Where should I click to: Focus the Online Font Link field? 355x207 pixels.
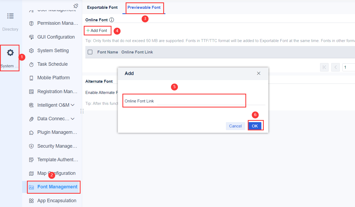pos(211,101)
